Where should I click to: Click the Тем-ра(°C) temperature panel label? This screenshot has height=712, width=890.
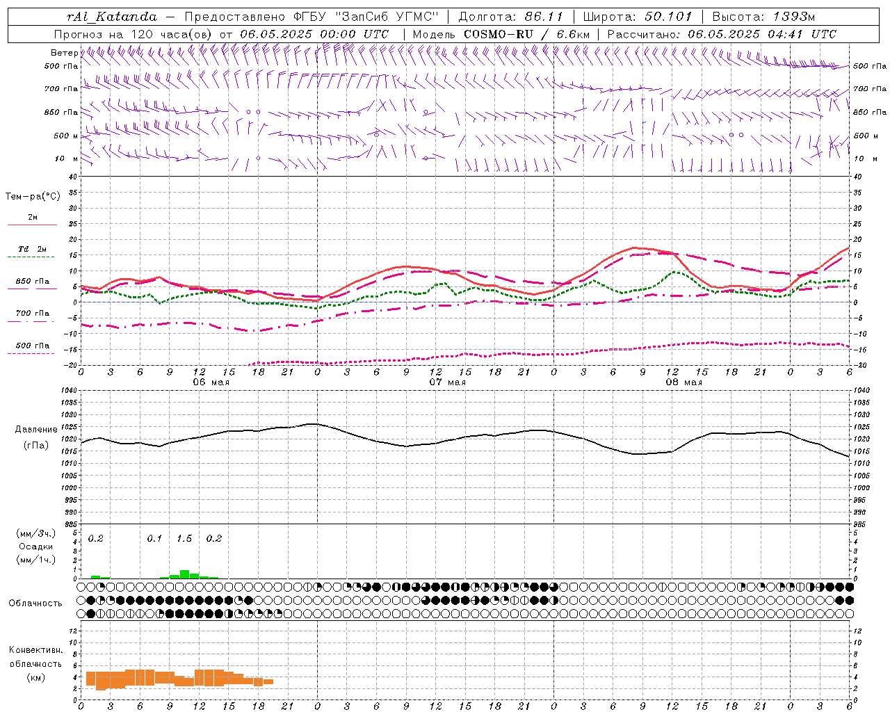[33, 197]
